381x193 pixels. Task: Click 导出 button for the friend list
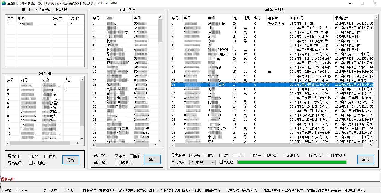click(x=152, y=160)
